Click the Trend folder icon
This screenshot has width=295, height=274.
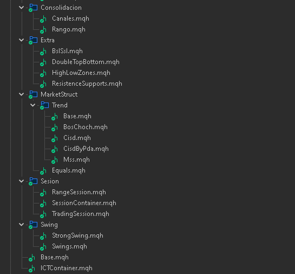pyautogui.click(x=44, y=105)
